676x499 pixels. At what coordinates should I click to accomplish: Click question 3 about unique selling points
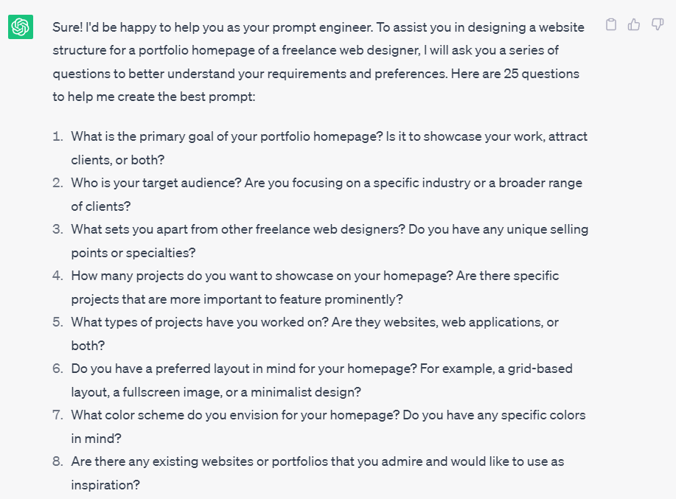coord(329,229)
